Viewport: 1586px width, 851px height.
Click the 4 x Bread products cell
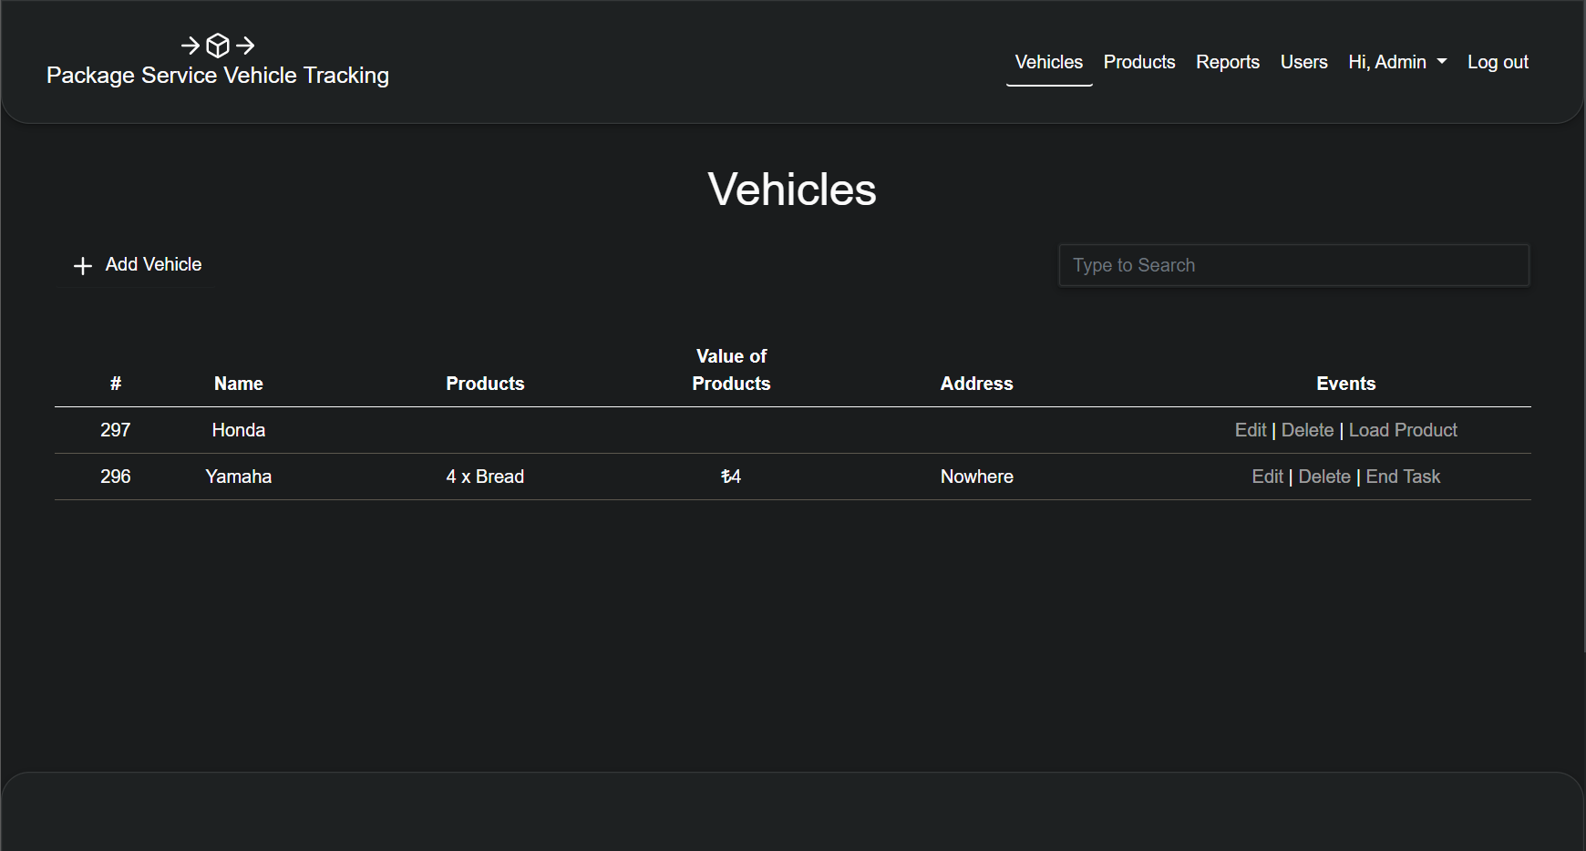[x=485, y=477]
